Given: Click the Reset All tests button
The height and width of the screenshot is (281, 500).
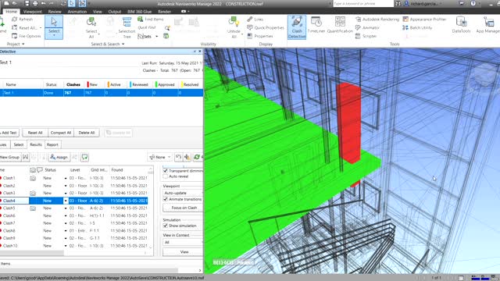Looking at the screenshot, I should (35, 133).
